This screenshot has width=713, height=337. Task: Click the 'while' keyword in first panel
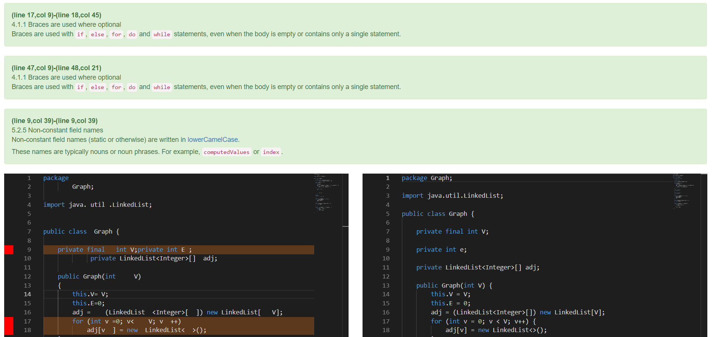pos(162,34)
